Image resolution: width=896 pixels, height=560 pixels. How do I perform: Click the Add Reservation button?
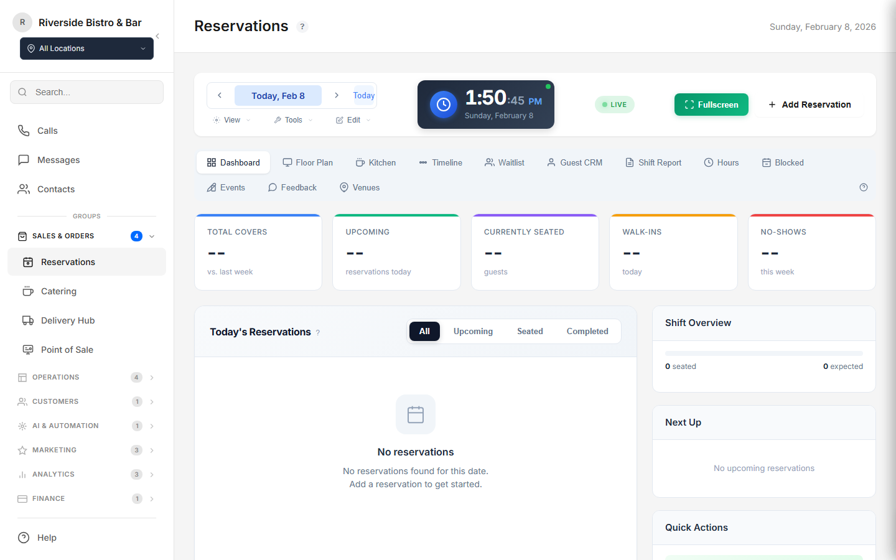[x=810, y=105]
